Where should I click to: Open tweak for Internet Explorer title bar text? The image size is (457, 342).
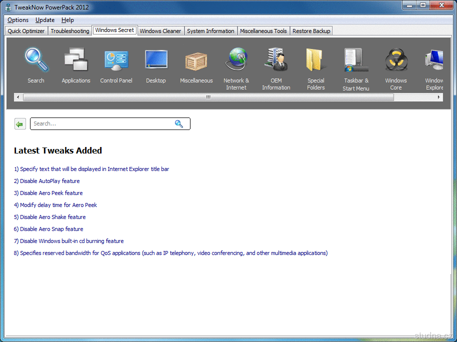tap(91, 169)
